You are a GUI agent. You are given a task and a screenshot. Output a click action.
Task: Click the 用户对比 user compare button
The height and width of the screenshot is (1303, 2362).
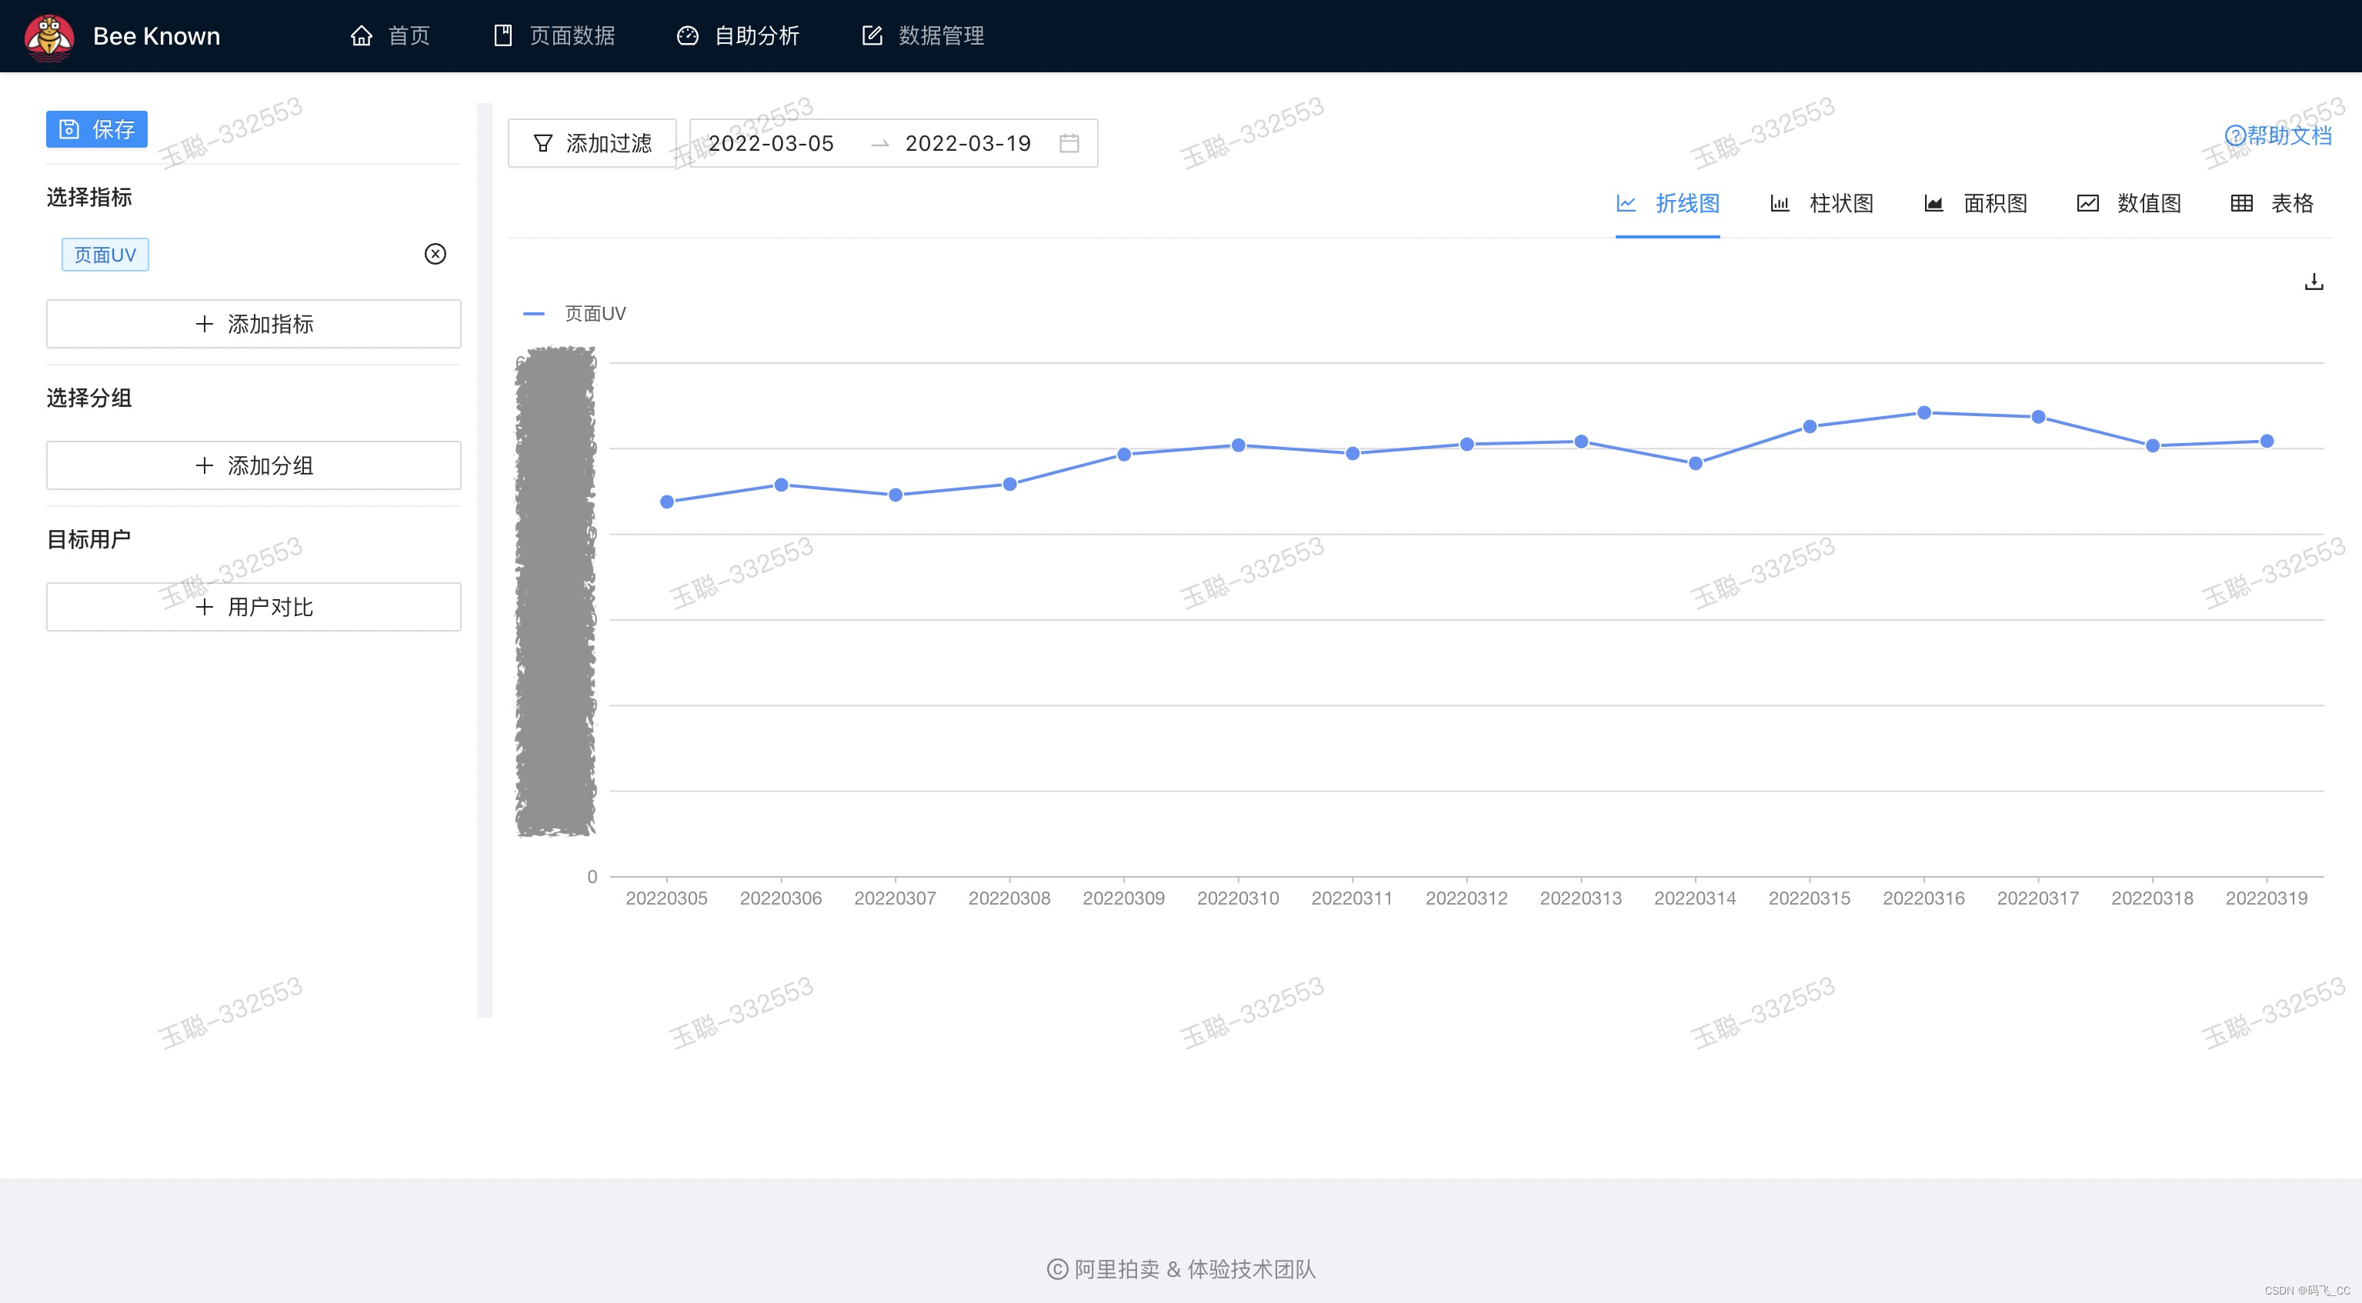pos(254,607)
